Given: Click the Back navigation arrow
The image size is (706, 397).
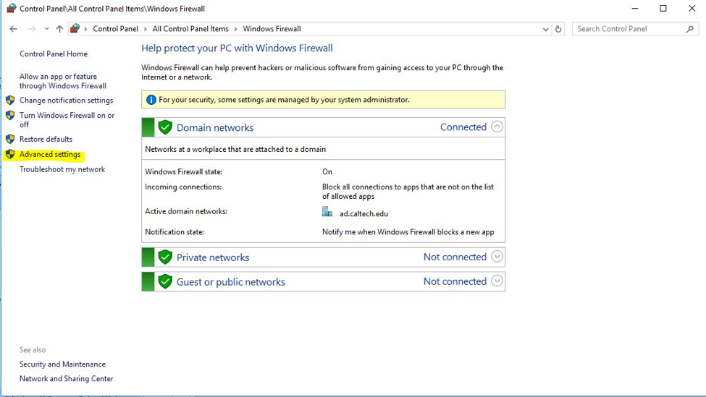Looking at the screenshot, I should (13, 29).
